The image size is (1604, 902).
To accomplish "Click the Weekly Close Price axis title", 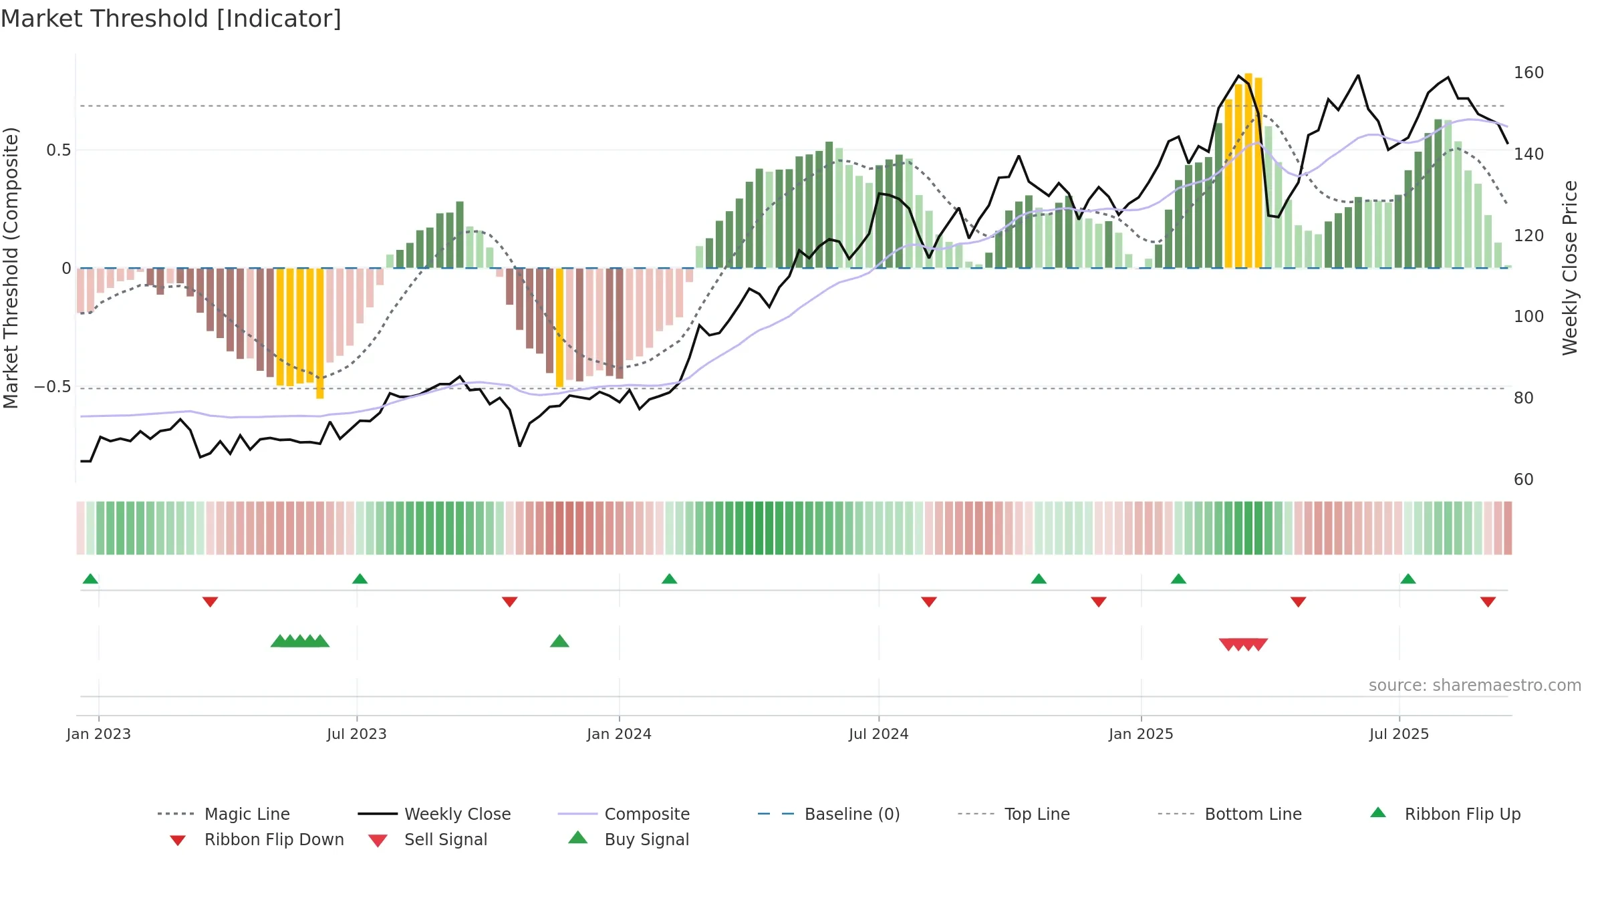I will pos(1570,268).
